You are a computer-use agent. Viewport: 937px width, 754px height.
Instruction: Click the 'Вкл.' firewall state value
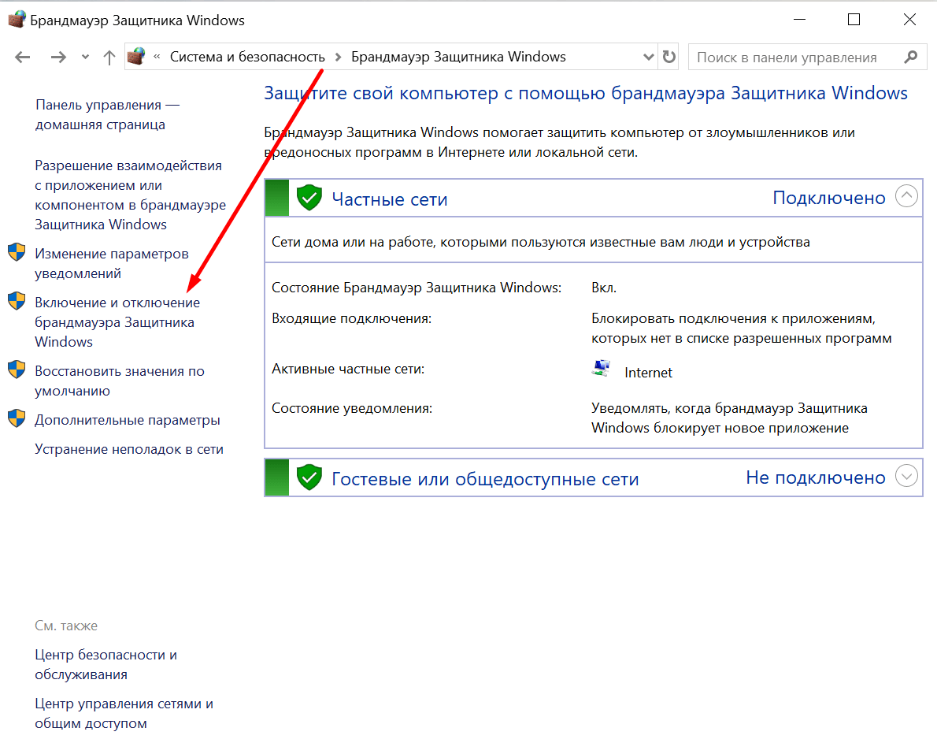tap(604, 288)
